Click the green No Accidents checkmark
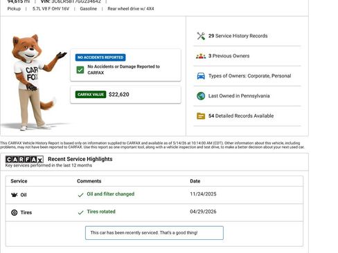Image resolution: width=338 pixels, height=253 pixels. 80,70
